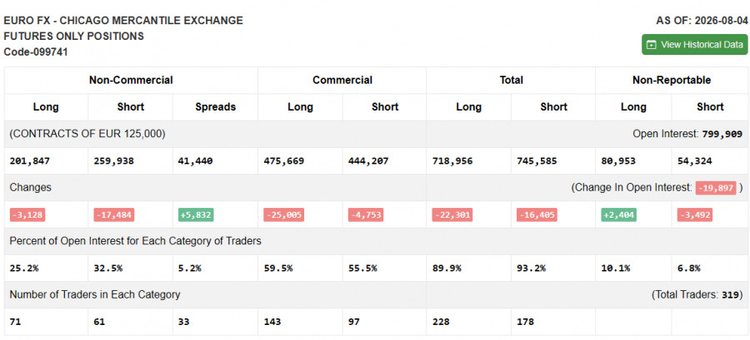The width and height of the screenshot is (750, 340).
Task: Select Total long value 718,956
Action: (x=452, y=161)
